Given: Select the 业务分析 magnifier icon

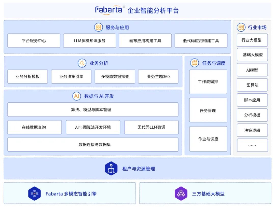Looking at the screenshot, I should [x=82, y=63].
